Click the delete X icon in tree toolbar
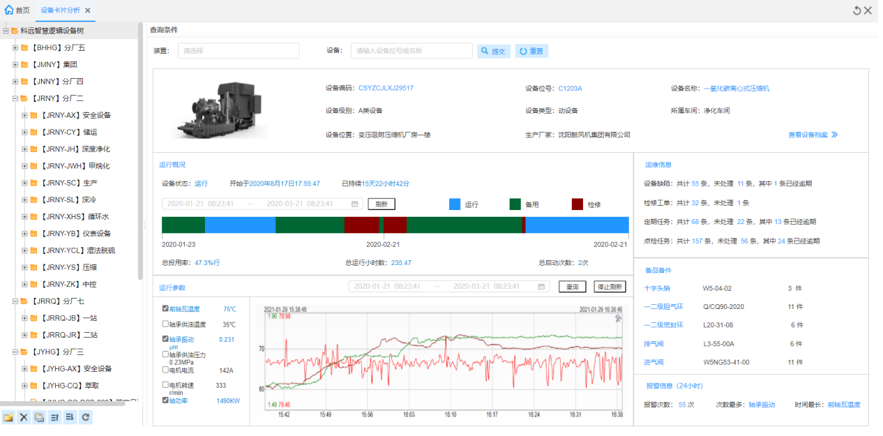 [24, 417]
